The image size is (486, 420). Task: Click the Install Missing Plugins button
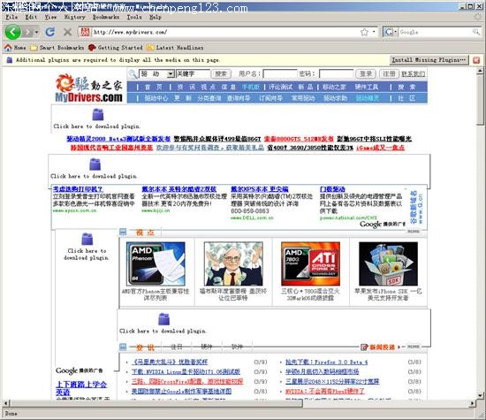[429, 60]
